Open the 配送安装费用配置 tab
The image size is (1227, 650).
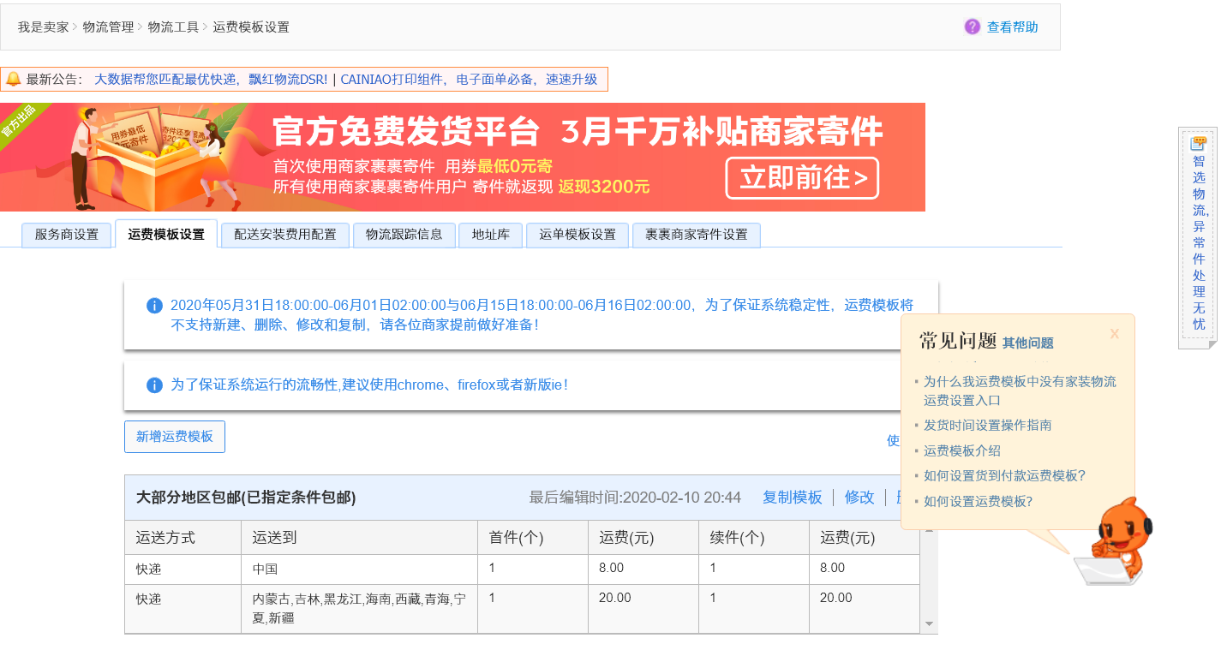point(284,235)
